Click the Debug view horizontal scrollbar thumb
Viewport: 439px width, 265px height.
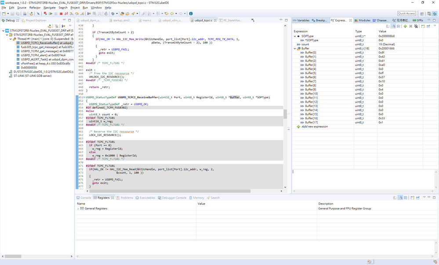pos(13,256)
